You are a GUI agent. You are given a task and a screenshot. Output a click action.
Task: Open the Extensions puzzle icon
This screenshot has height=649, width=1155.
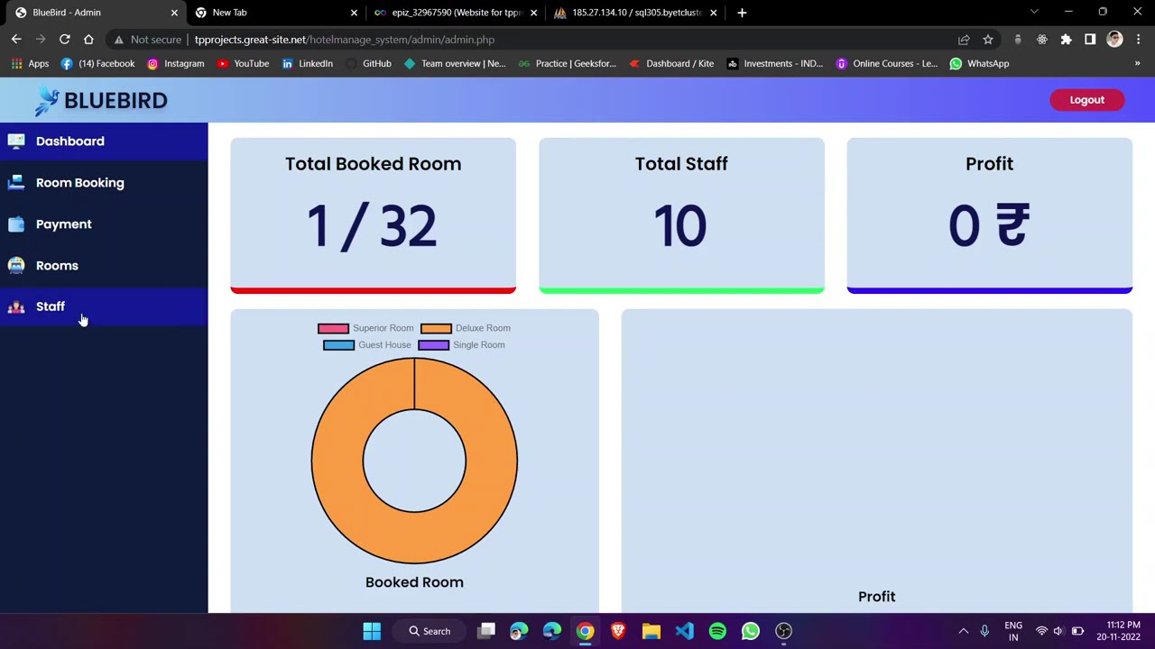(1066, 40)
